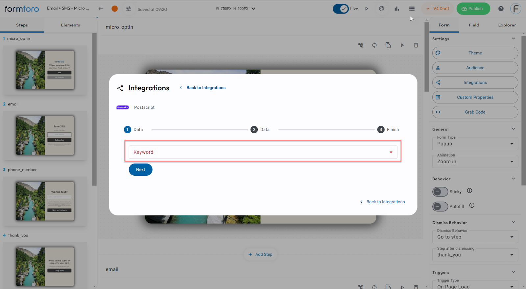Open the Form Type Popup dropdown
The height and width of the screenshot is (289, 526).
475,144
